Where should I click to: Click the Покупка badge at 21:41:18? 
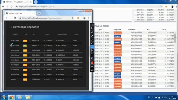[x=117, y=42]
